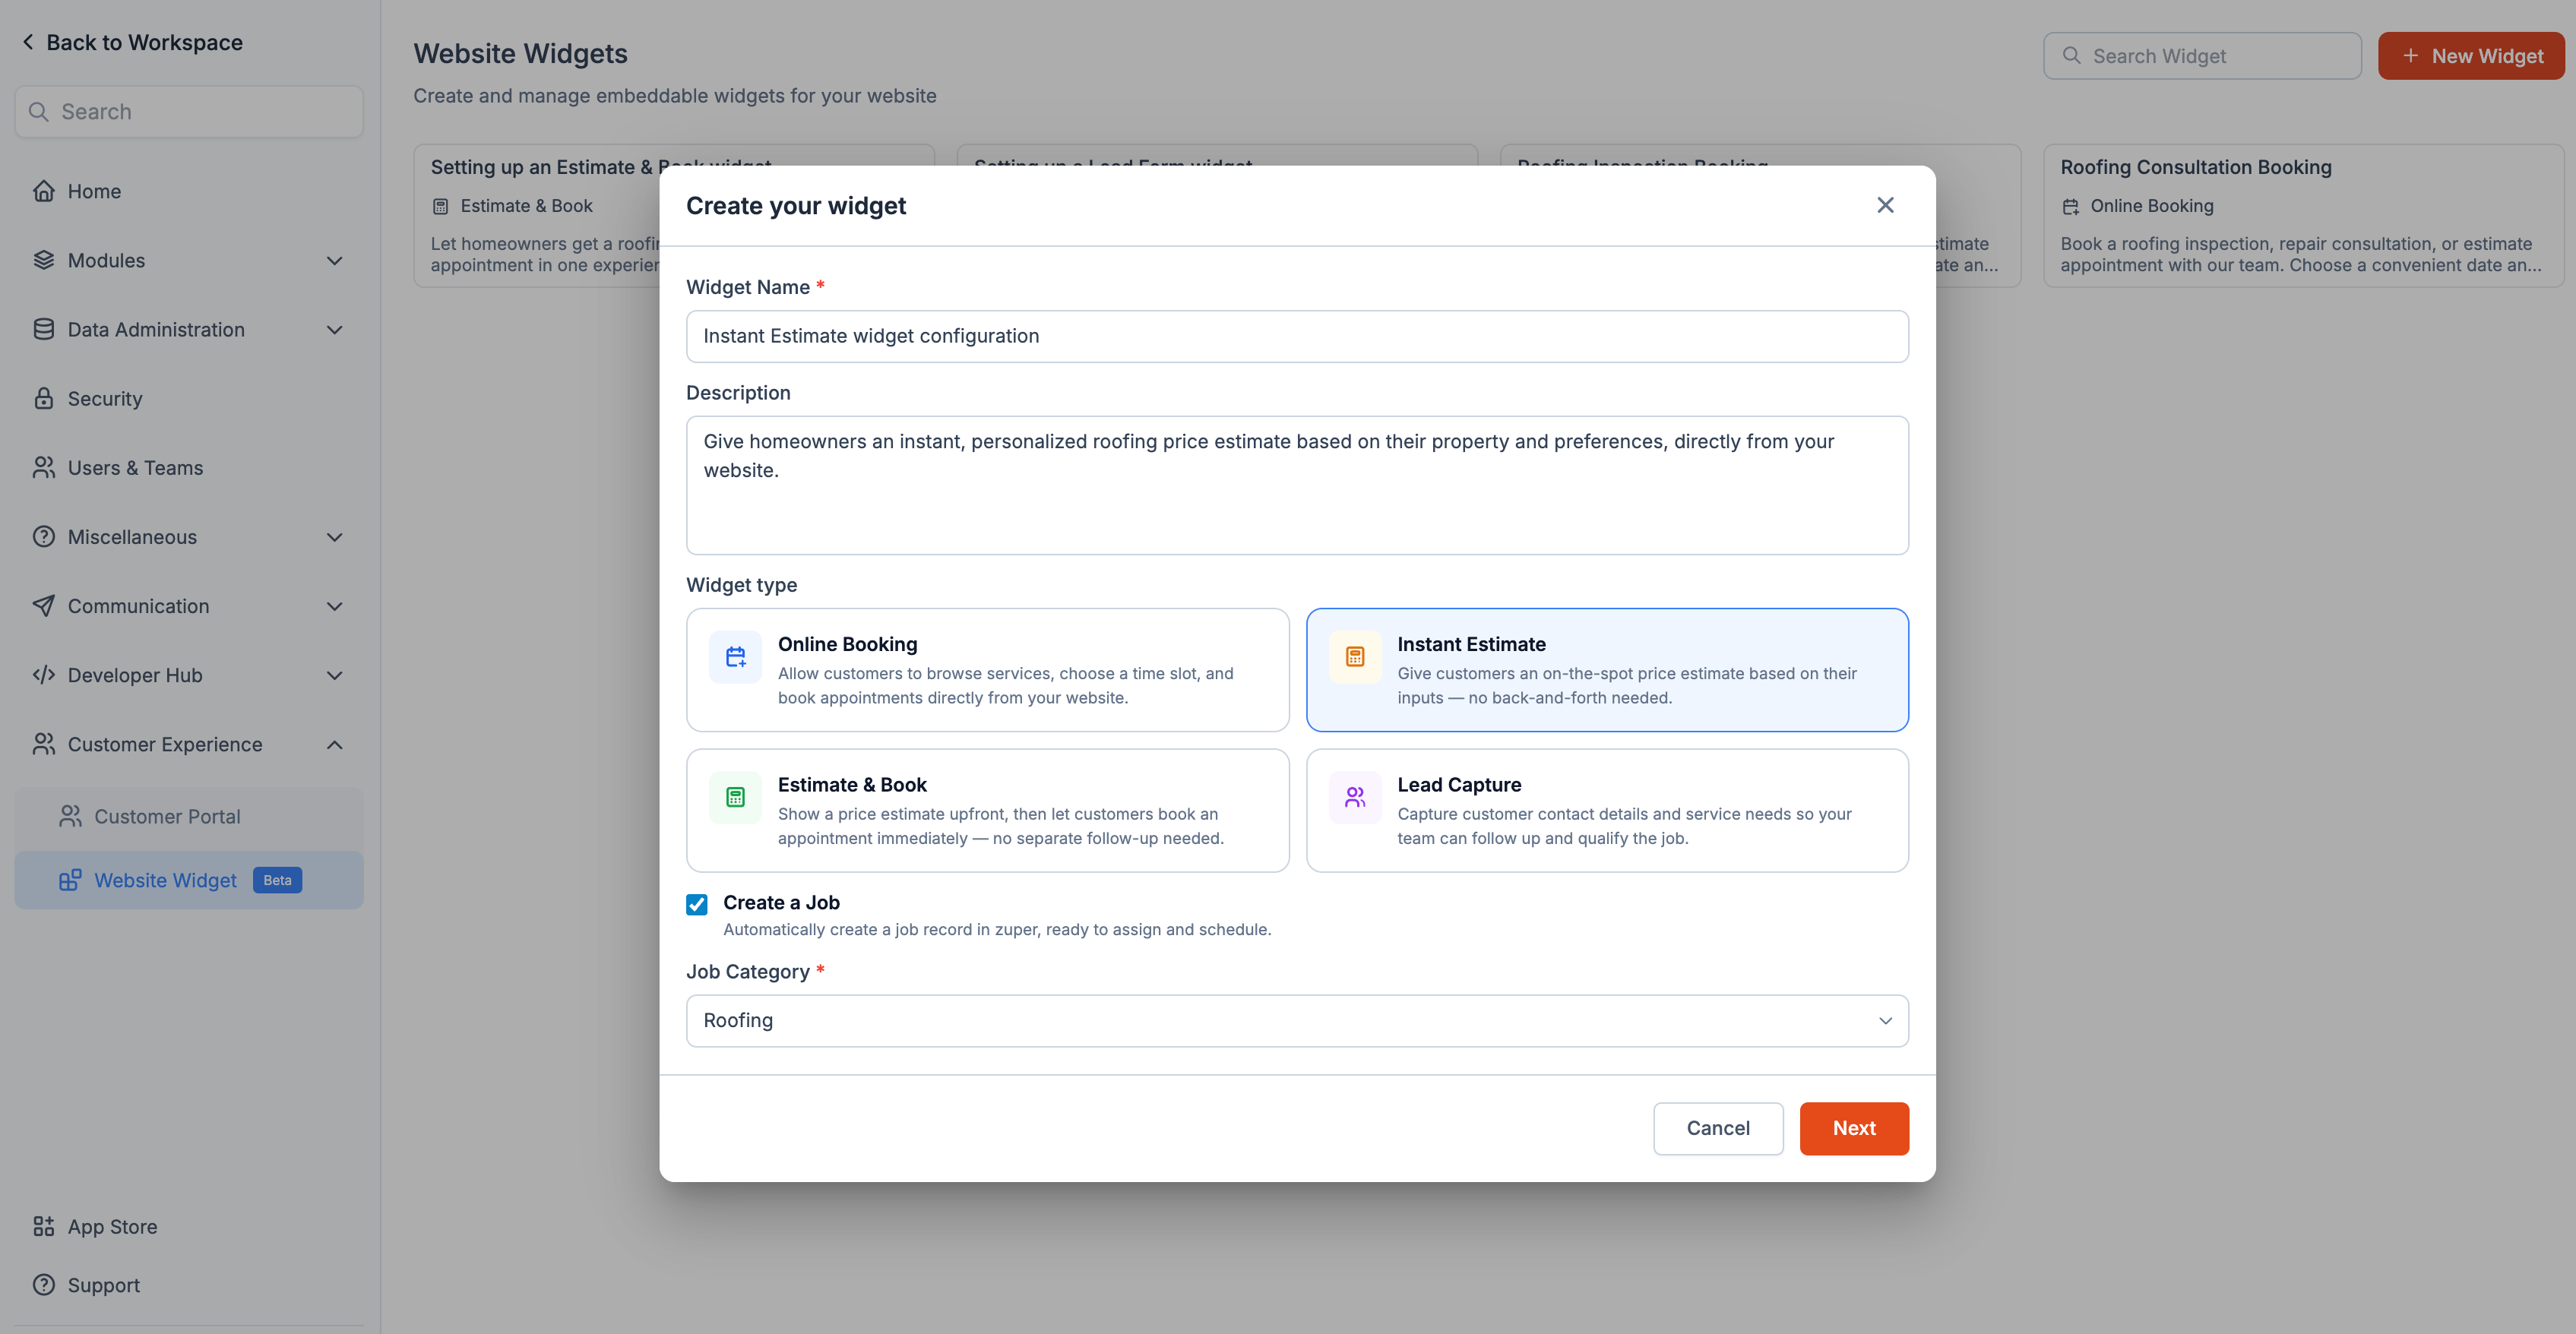Click the back arrow beside Back to Workspace
The width and height of the screenshot is (2576, 1334).
click(x=28, y=42)
